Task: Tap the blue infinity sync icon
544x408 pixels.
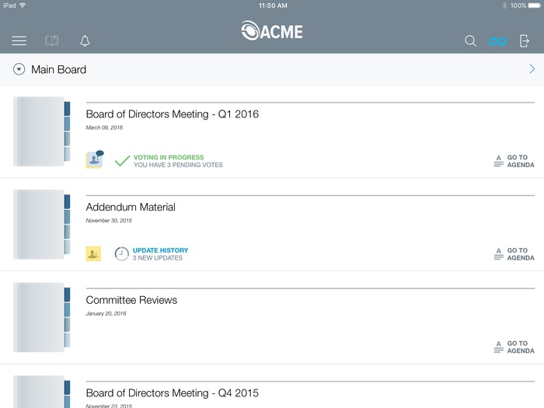Action: [497, 41]
